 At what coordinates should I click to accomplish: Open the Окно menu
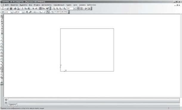[x=75, y=5]
